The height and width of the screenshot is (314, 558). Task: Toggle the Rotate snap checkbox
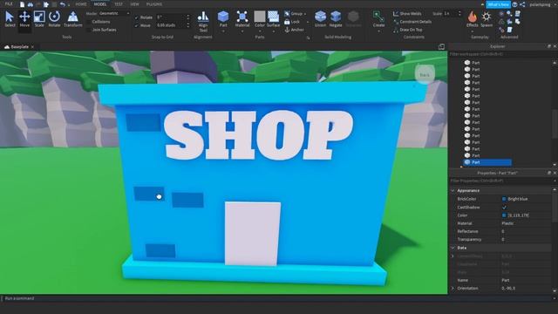click(136, 17)
